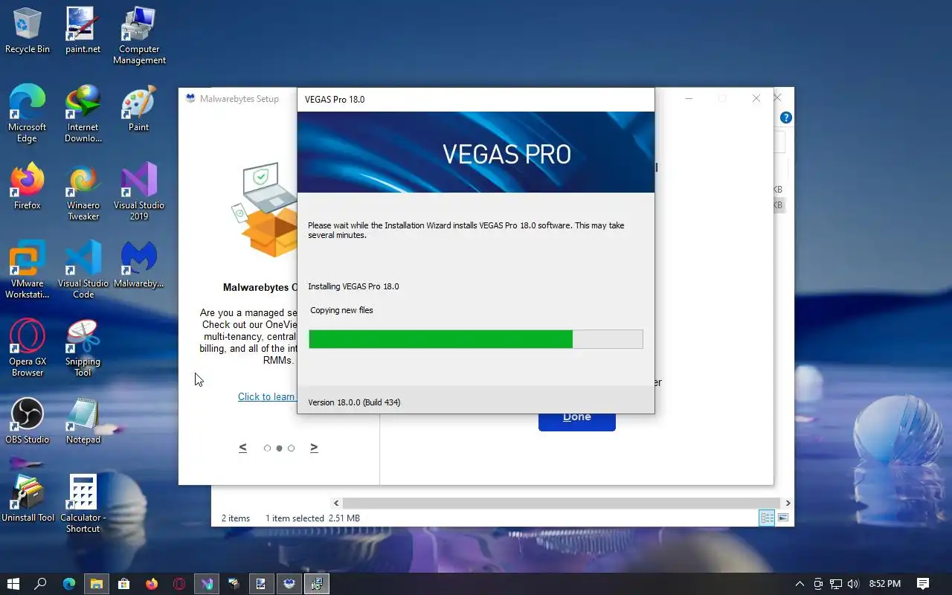
Task: Click the '2 items' status text
Action: point(236,518)
